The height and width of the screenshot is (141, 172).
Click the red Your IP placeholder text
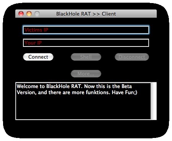pos(33,43)
